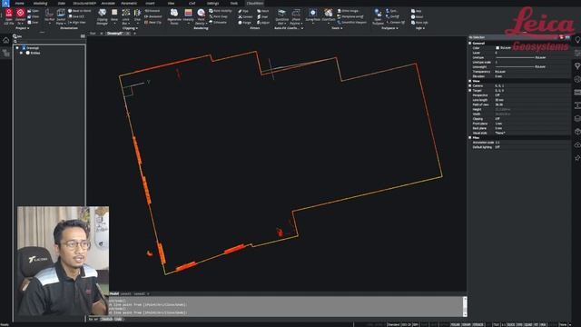The width and height of the screenshot is (581, 327).
Task: Select the Slice clipping tool
Action: click(137, 14)
